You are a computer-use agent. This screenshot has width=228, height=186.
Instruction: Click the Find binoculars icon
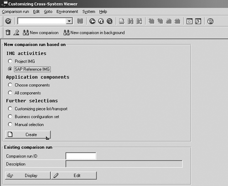130,21
